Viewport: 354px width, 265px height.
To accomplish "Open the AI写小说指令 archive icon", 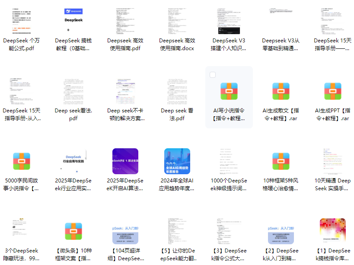I will [x=229, y=91].
